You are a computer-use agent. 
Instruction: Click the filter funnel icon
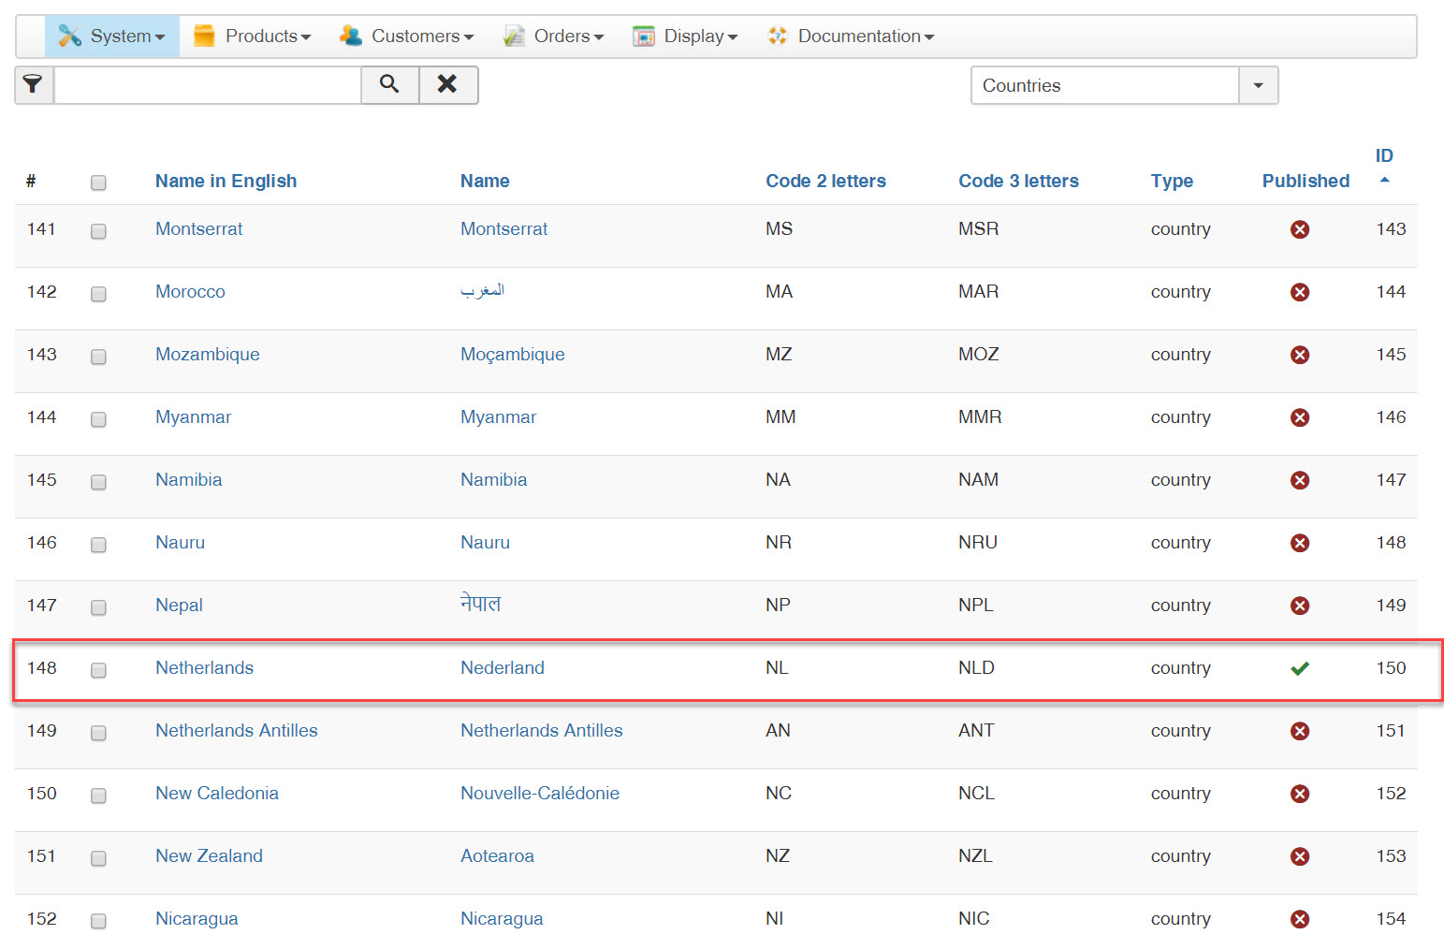pos(34,85)
